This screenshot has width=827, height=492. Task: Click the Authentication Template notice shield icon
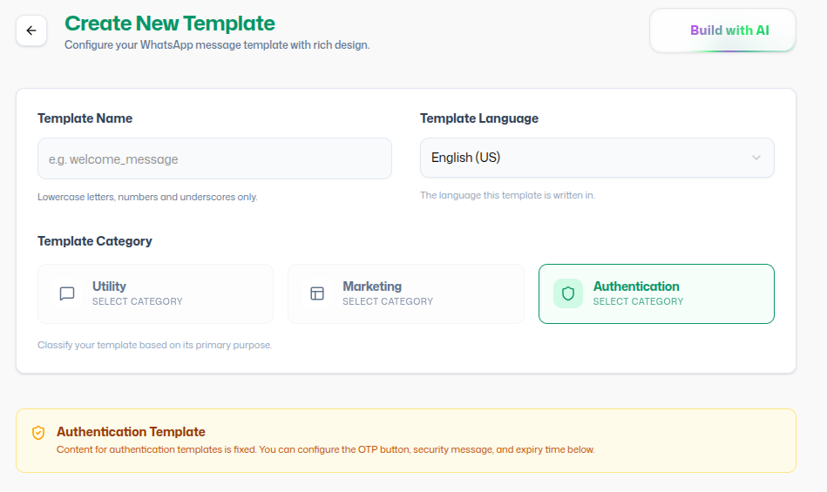tap(38, 433)
